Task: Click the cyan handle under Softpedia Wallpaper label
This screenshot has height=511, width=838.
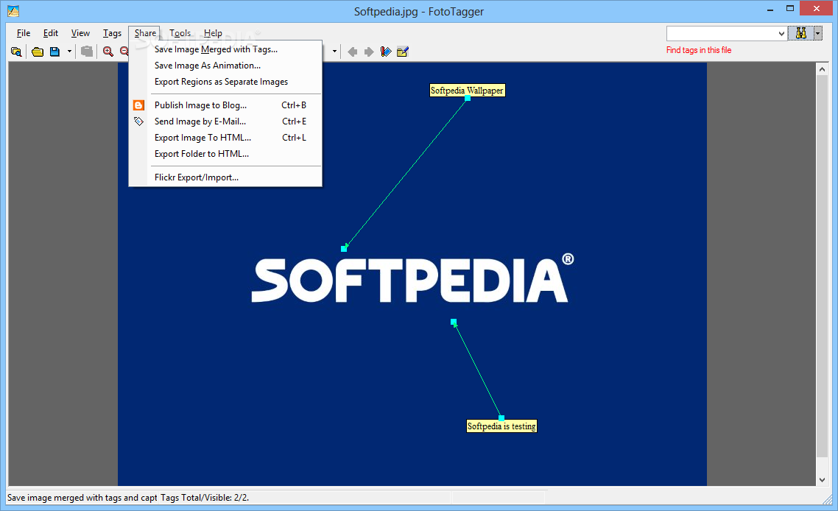Action: 468,99
